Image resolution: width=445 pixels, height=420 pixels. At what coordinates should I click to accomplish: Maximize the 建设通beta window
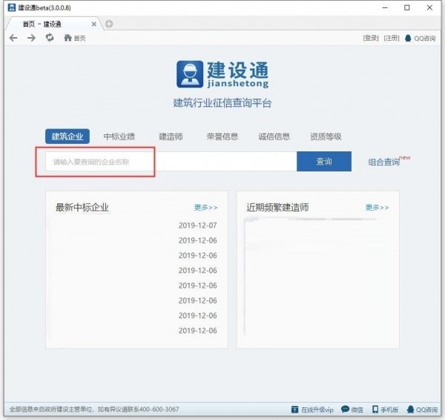pos(407,7)
